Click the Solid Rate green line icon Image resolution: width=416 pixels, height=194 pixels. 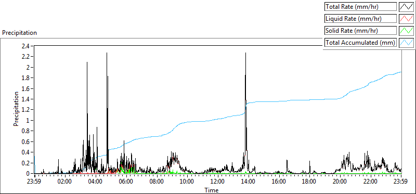[x=406, y=31]
